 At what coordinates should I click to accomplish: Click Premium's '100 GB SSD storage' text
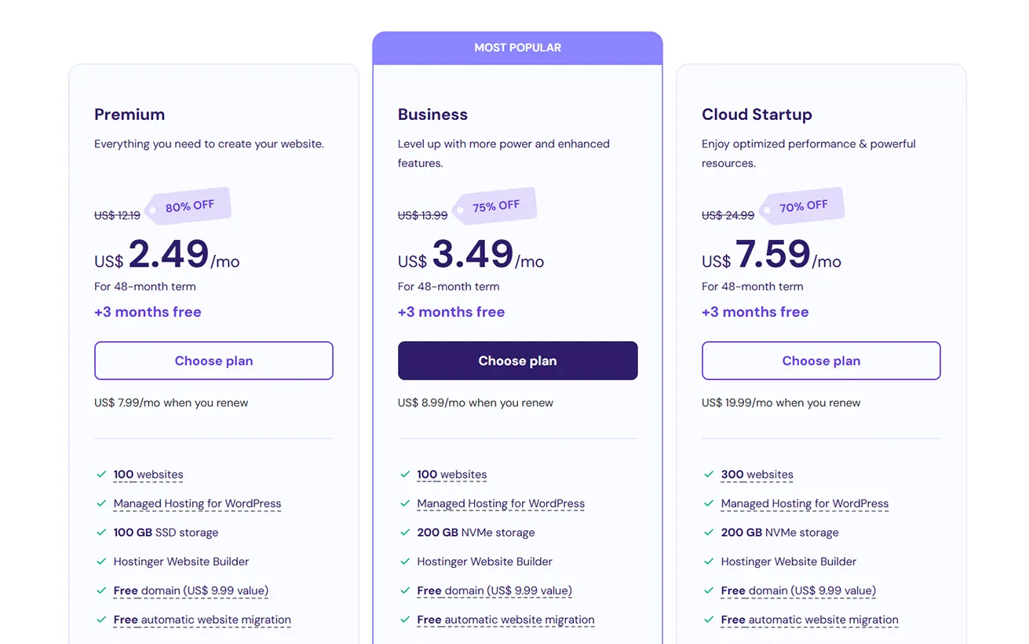(x=166, y=533)
